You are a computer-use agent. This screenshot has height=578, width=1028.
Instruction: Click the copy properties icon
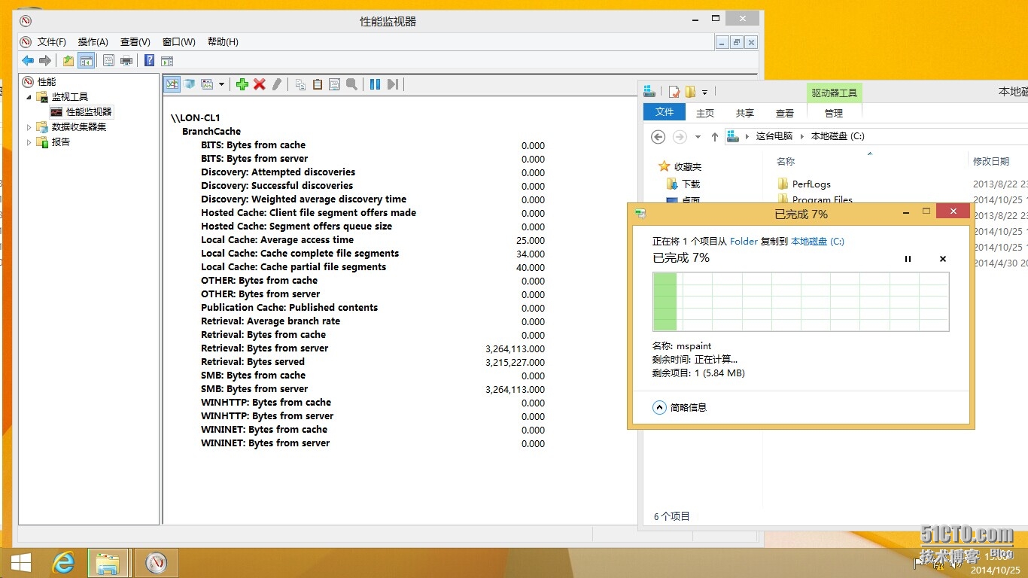300,84
